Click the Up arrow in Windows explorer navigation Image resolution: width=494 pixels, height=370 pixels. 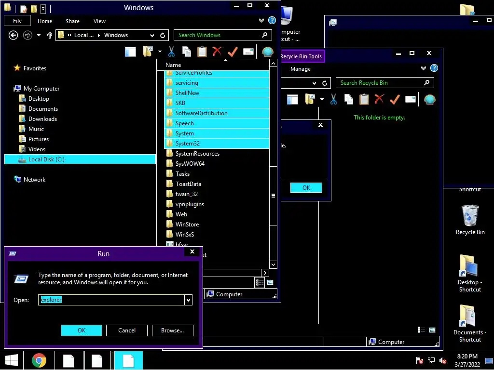50,35
